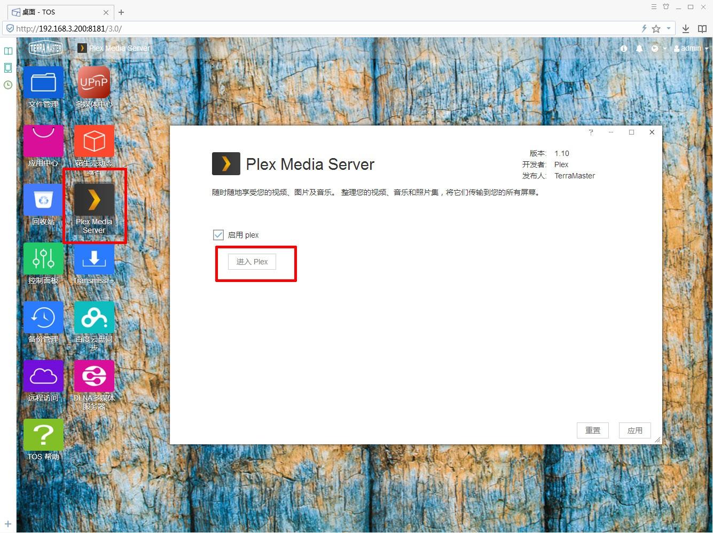Click the 应用 apply button

[x=635, y=430]
